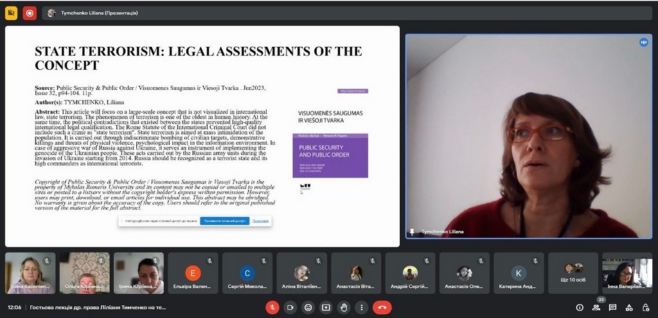Open the activities panel
Image resolution: width=658 pixels, height=318 pixels.
click(629, 308)
